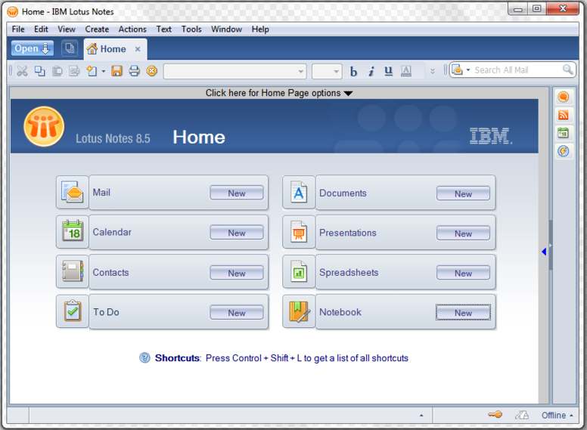Screen dimensions: 587x430
Task: Collapse sidebar with blue arrow
Action: click(544, 252)
